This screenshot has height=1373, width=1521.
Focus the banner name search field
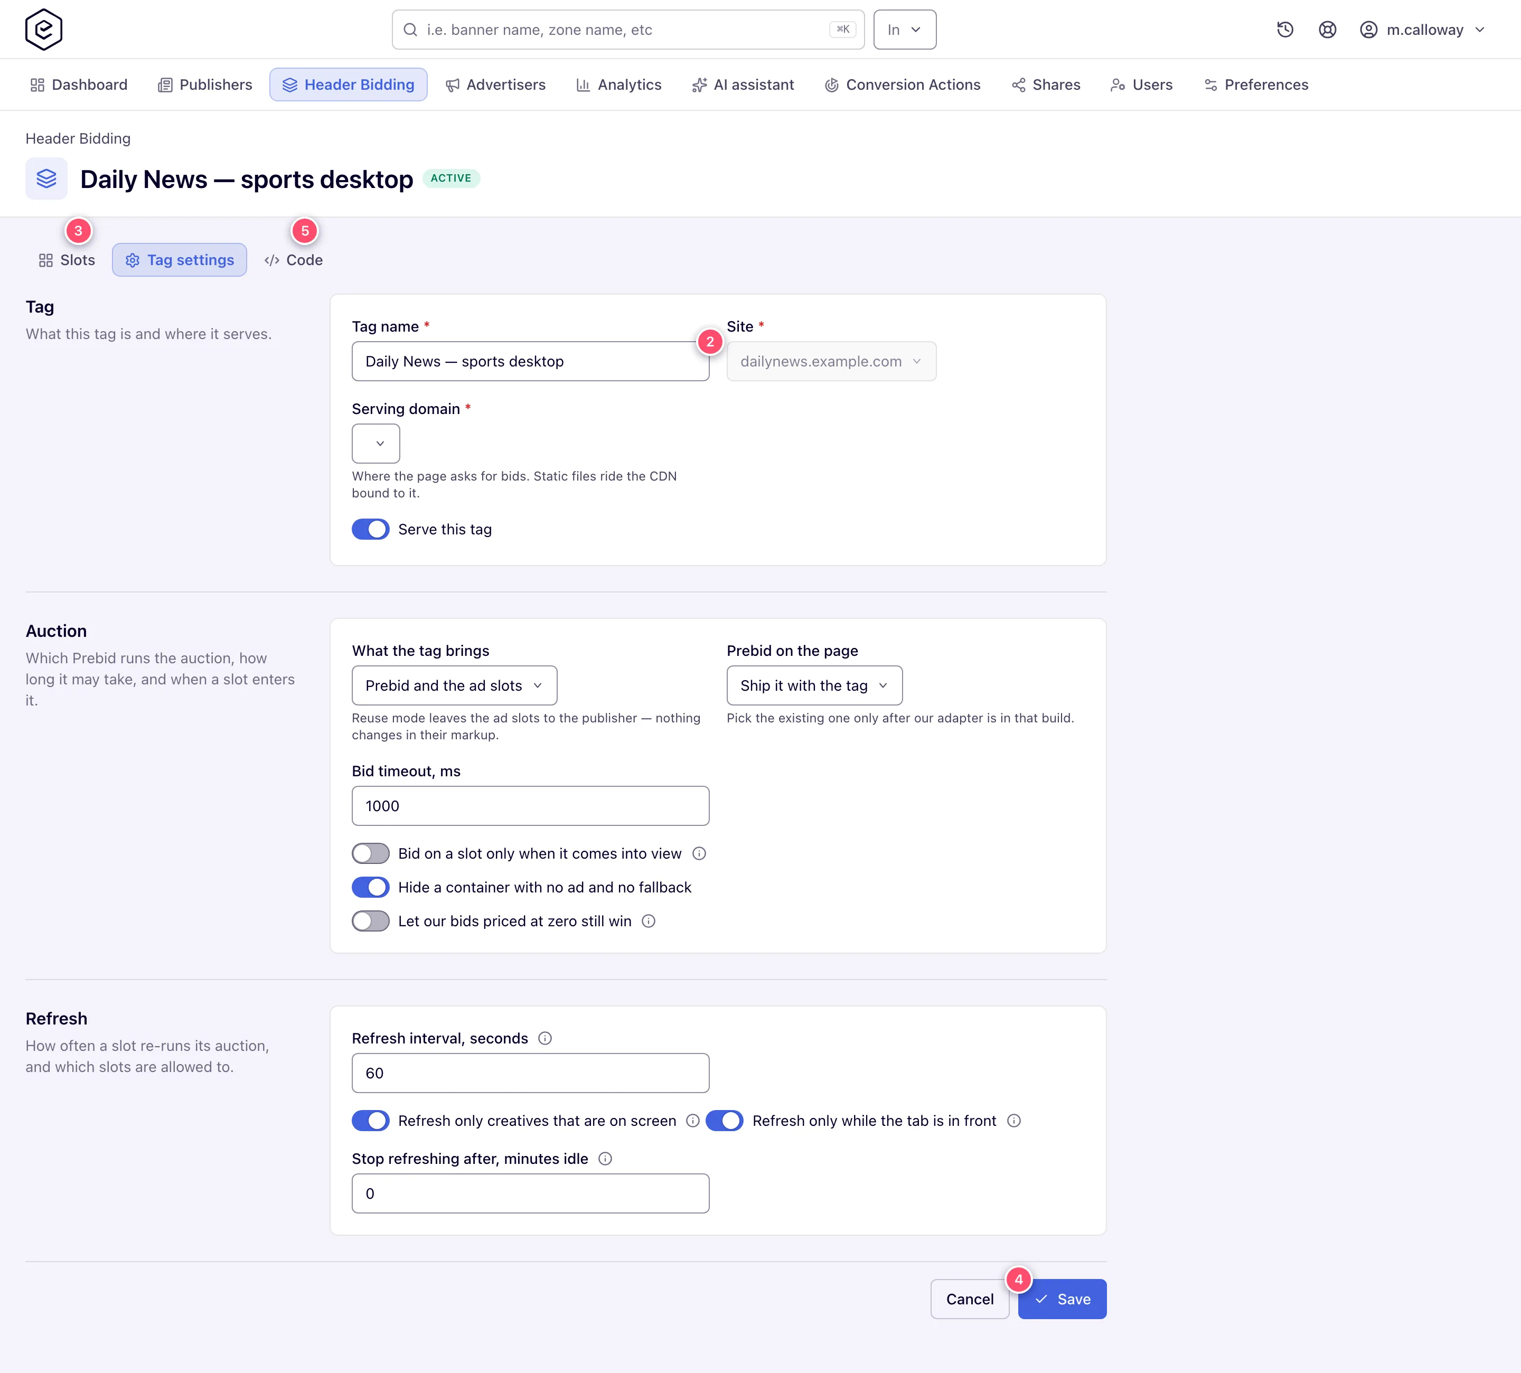628,30
